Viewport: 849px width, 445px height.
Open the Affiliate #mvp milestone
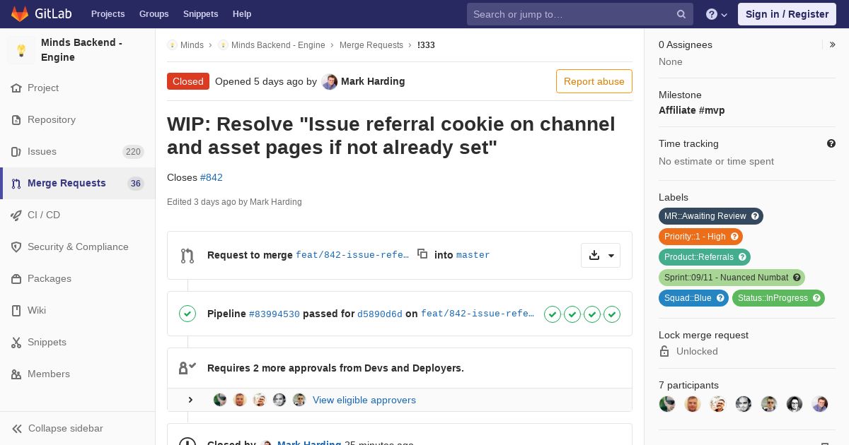(692, 110)
